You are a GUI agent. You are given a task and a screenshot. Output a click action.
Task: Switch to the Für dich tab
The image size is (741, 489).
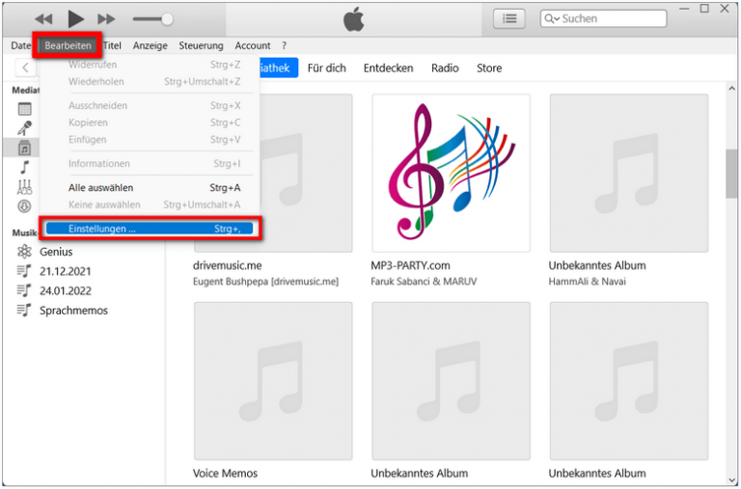point(326,68)
